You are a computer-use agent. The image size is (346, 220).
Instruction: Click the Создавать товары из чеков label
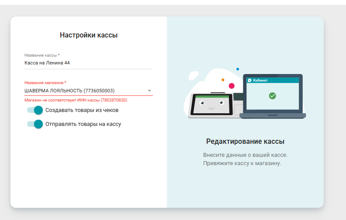(x=82, y=110)
